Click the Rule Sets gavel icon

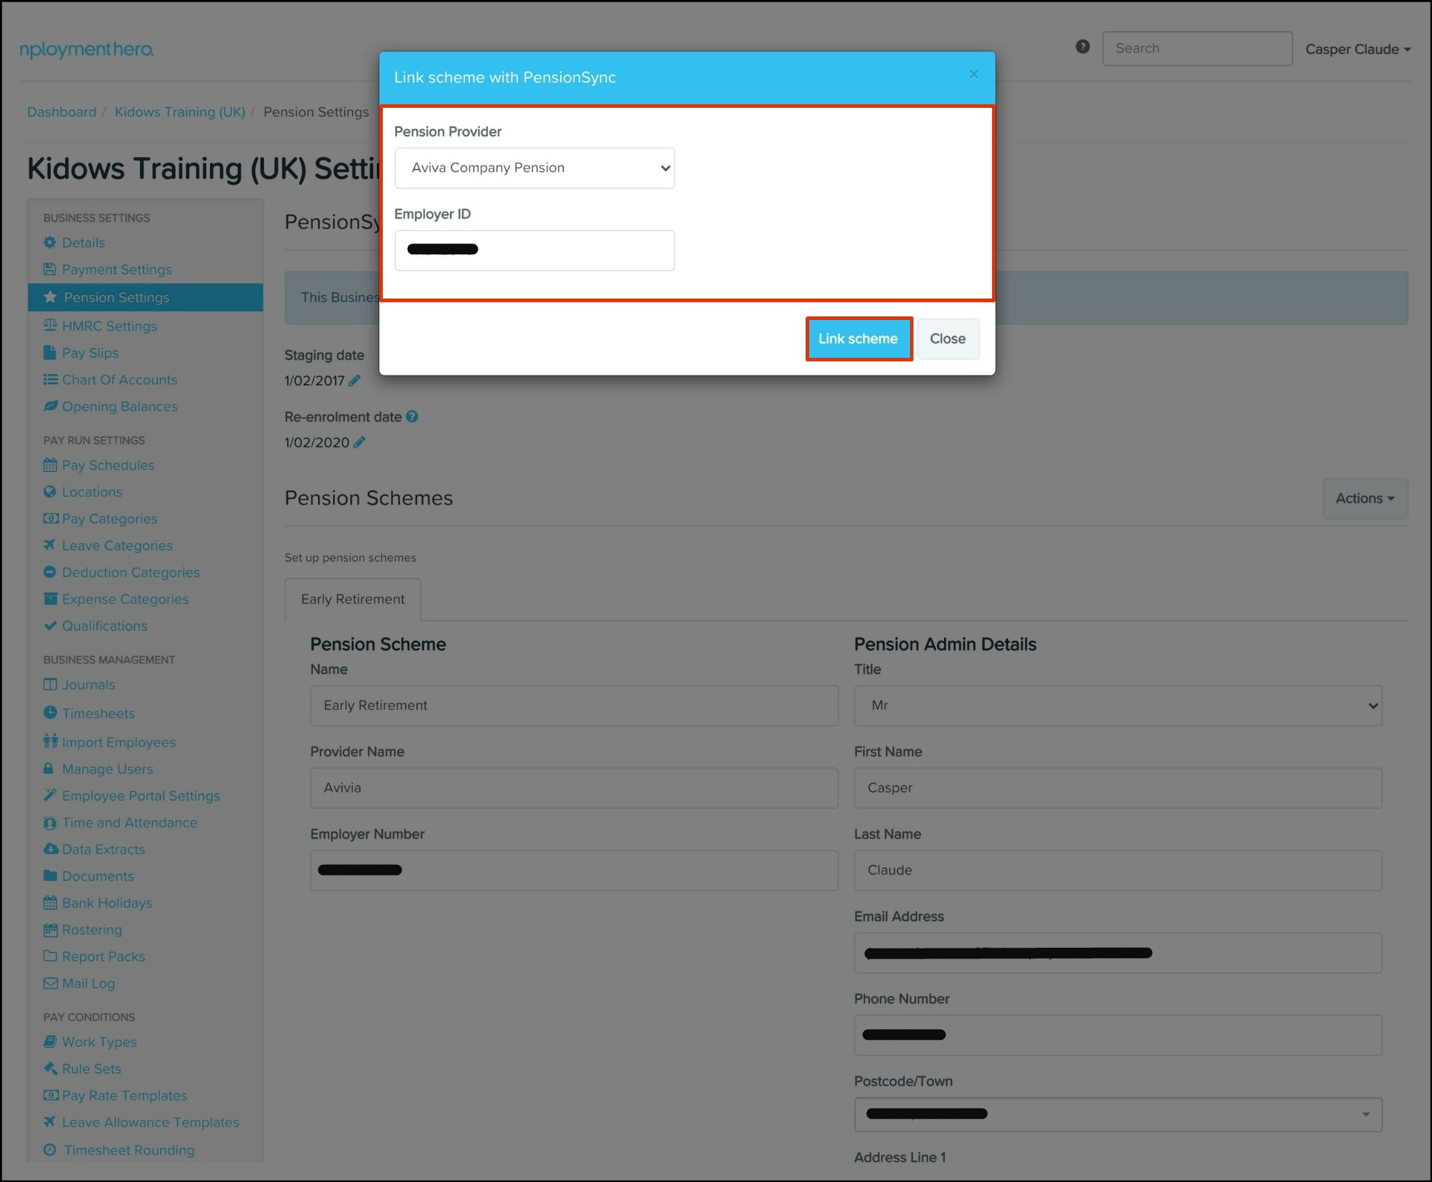[x=50, y=1068]
